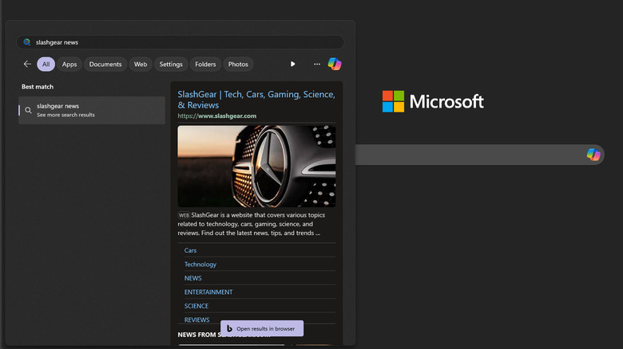
Task: Filter results by Web
Action: coord(141,65)
